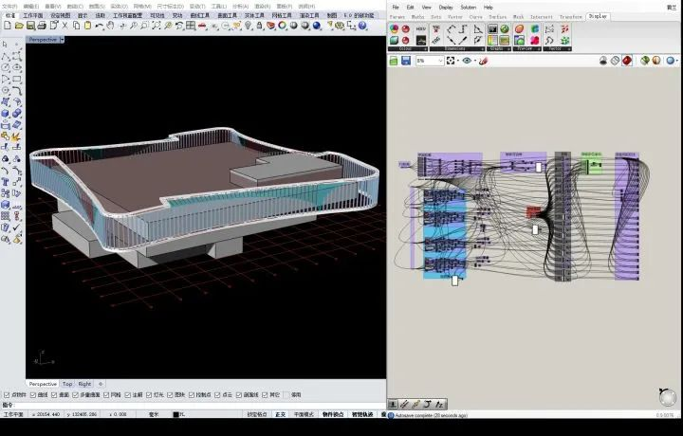Viewport: 683px width, 436px height.
Task: Click the red component in Grasshopper canvas
Action: tap(533, 212)
